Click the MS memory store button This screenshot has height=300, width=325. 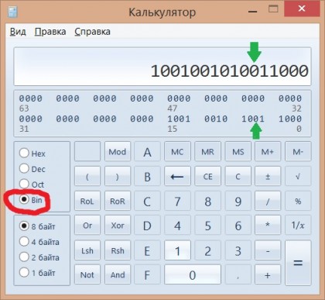point(238,151)
